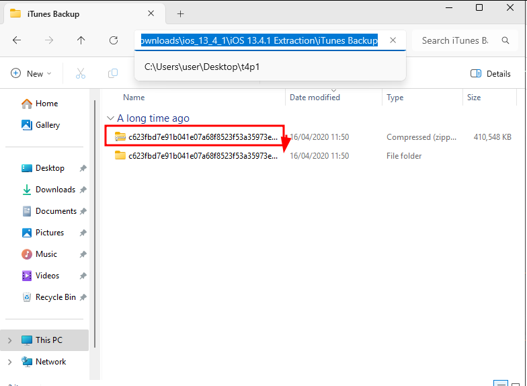Click the Cut scissors icon

click(81, 73)
